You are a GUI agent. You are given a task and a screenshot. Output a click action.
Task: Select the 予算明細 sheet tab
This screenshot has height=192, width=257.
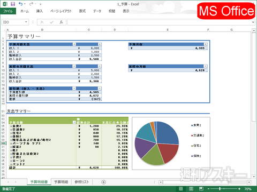click(x=61, y=182)
